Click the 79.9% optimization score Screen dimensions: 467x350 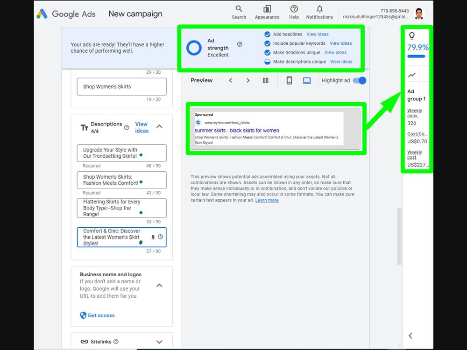[418, 47]
